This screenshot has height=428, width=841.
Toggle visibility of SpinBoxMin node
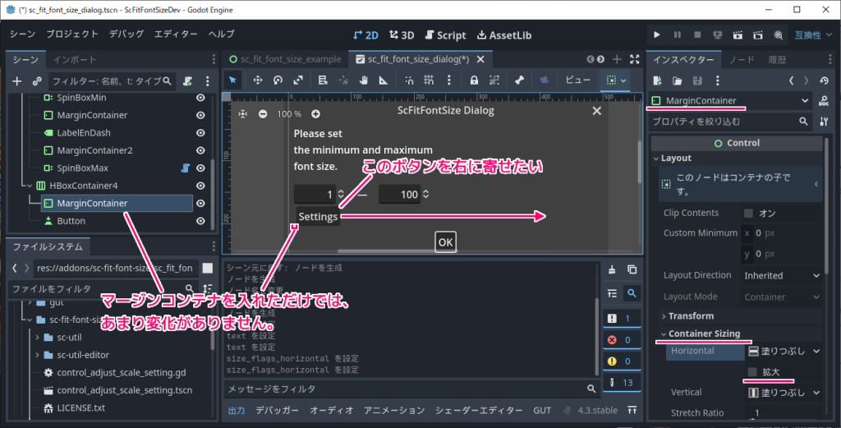click(200, 98)
